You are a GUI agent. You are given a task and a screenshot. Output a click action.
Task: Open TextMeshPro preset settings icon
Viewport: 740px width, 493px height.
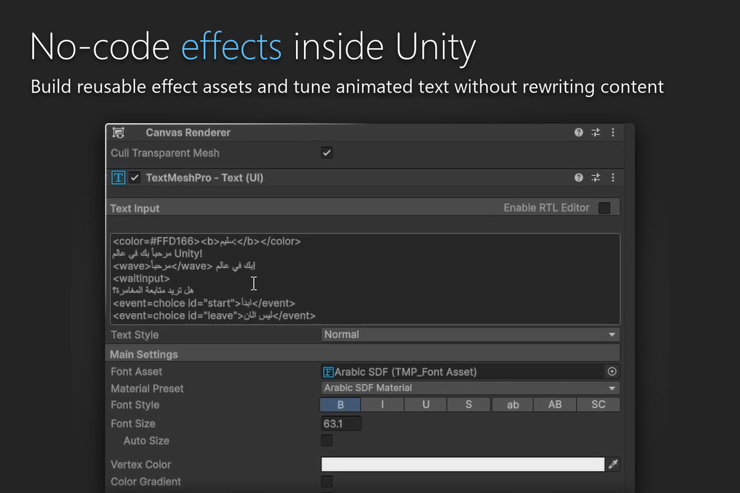596,177
